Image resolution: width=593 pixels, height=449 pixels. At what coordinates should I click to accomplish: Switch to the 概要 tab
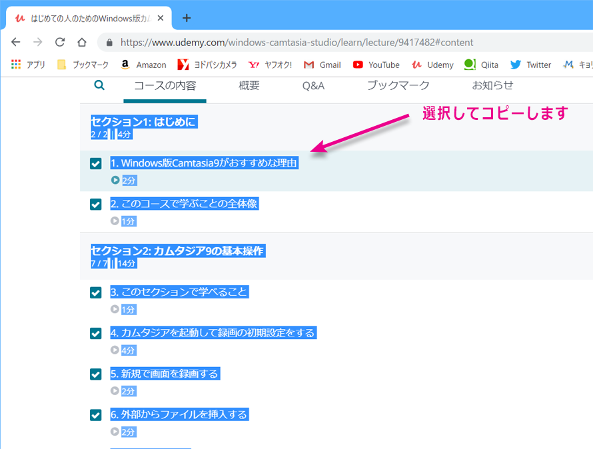(249, 85)
